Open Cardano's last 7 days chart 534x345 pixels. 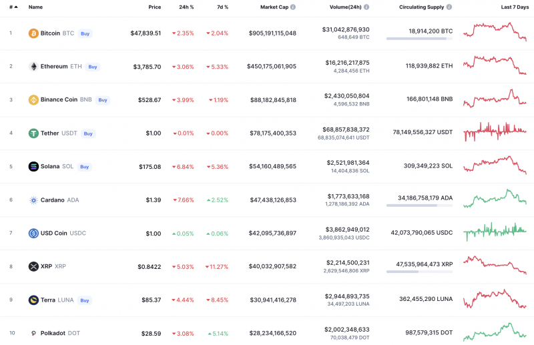pyautogui.click(x=495, y=199)
